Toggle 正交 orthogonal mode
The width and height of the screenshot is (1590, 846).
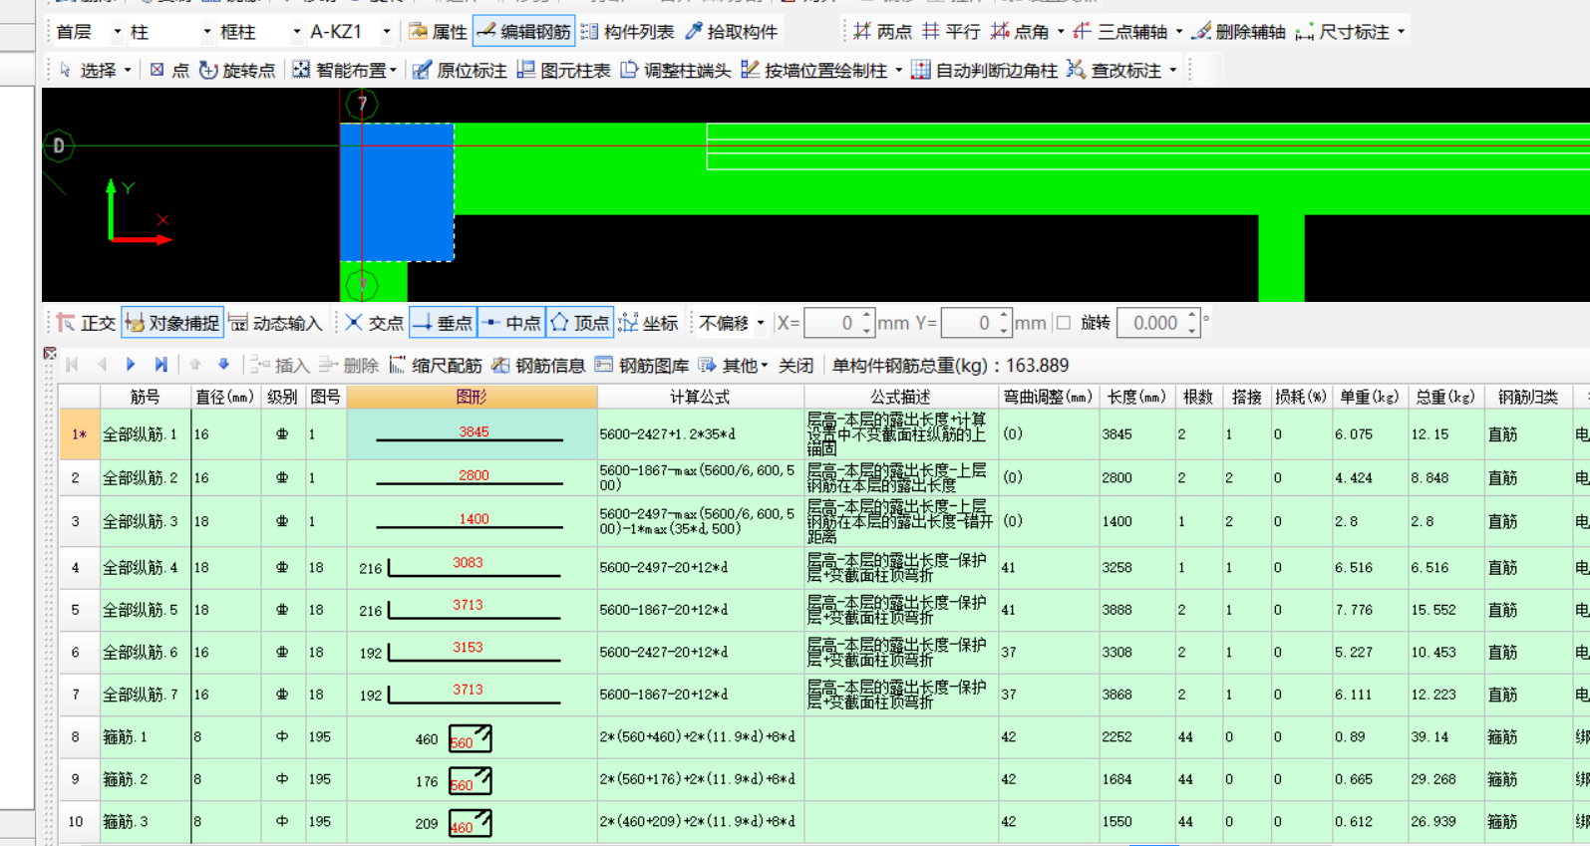pos(86,323)
